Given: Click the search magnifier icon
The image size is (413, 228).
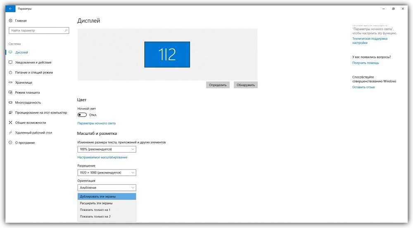Looking at the screenshot, I should pyautogui.click(x=66, y=31).
